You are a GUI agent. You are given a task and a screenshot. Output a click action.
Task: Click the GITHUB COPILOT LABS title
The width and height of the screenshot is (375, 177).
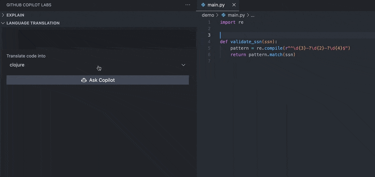[29, 5]
